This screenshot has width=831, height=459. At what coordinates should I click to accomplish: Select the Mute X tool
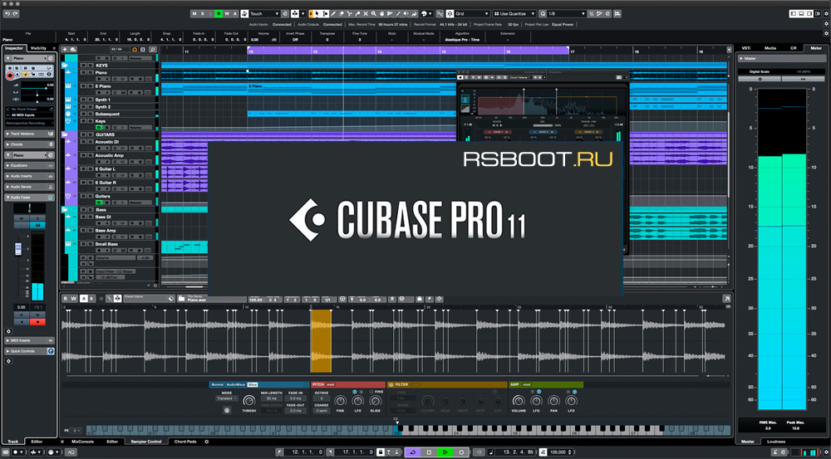(x=366, y=14)
